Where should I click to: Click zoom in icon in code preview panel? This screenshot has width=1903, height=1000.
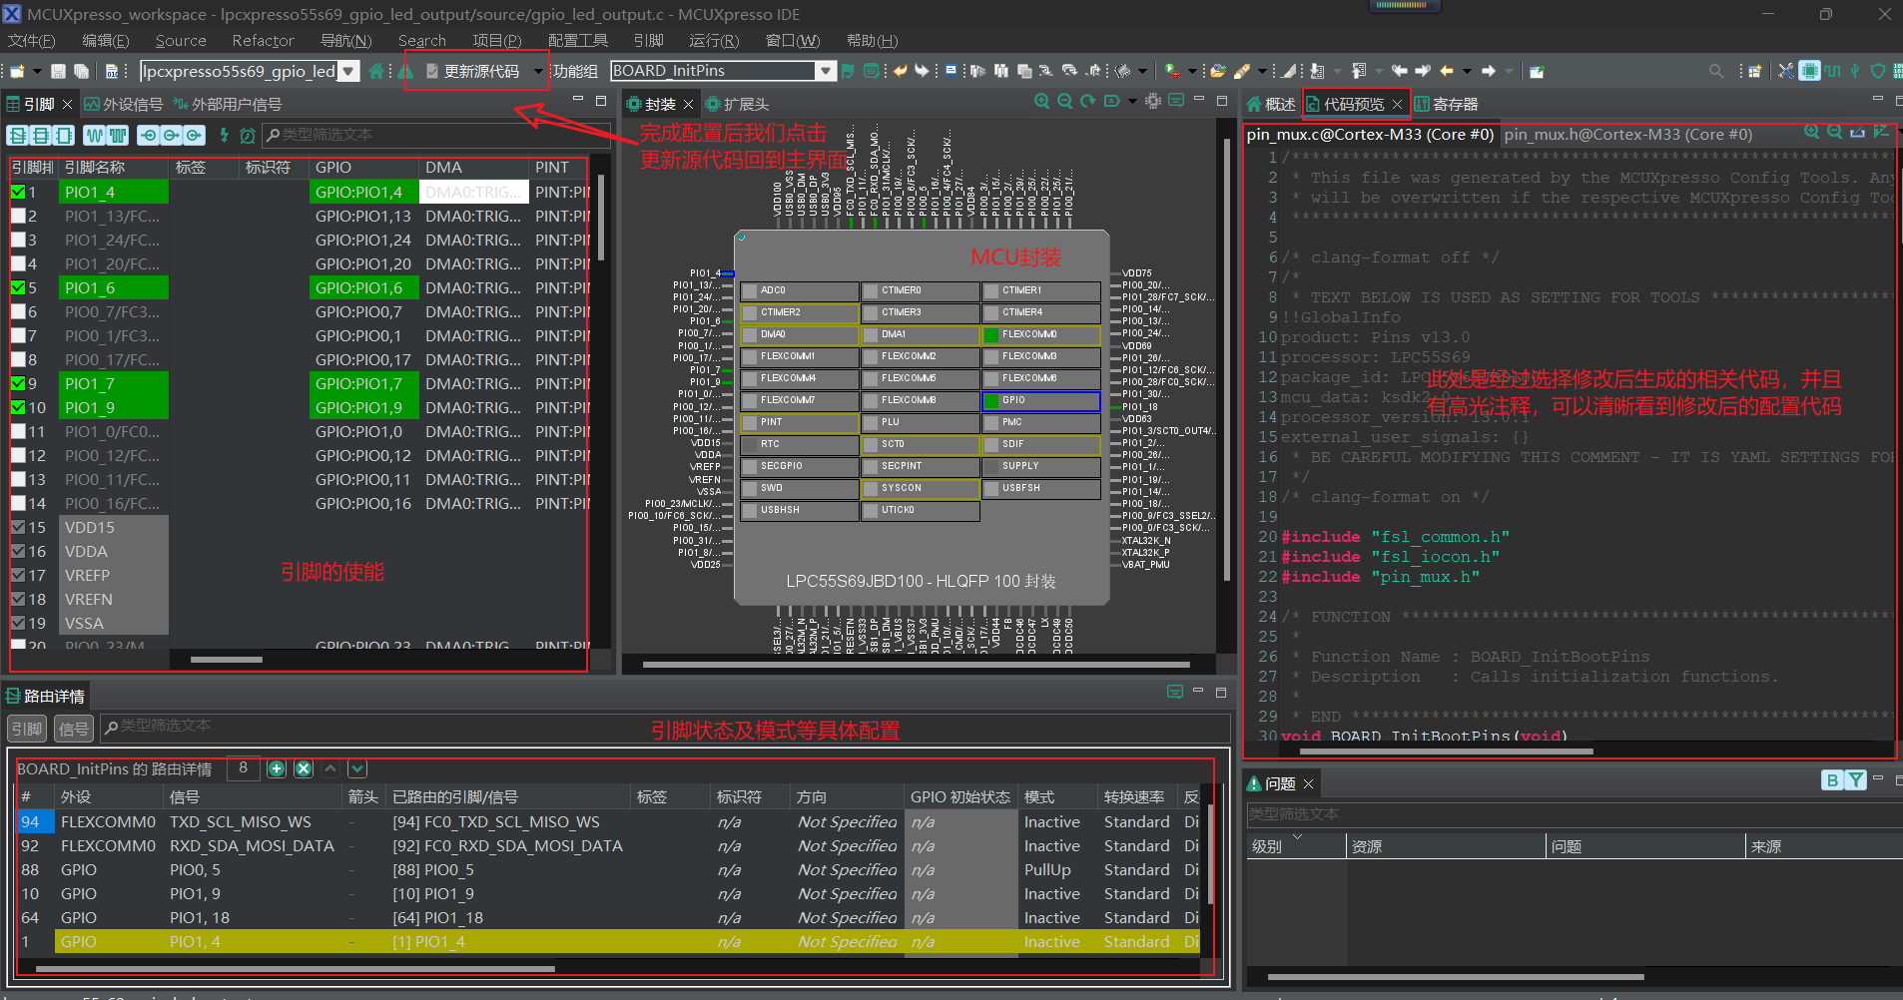pyautogui.click(x=1811, y=132)
